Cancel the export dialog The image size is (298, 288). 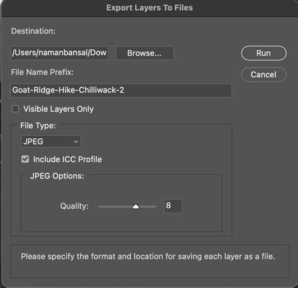click(263, 75)
